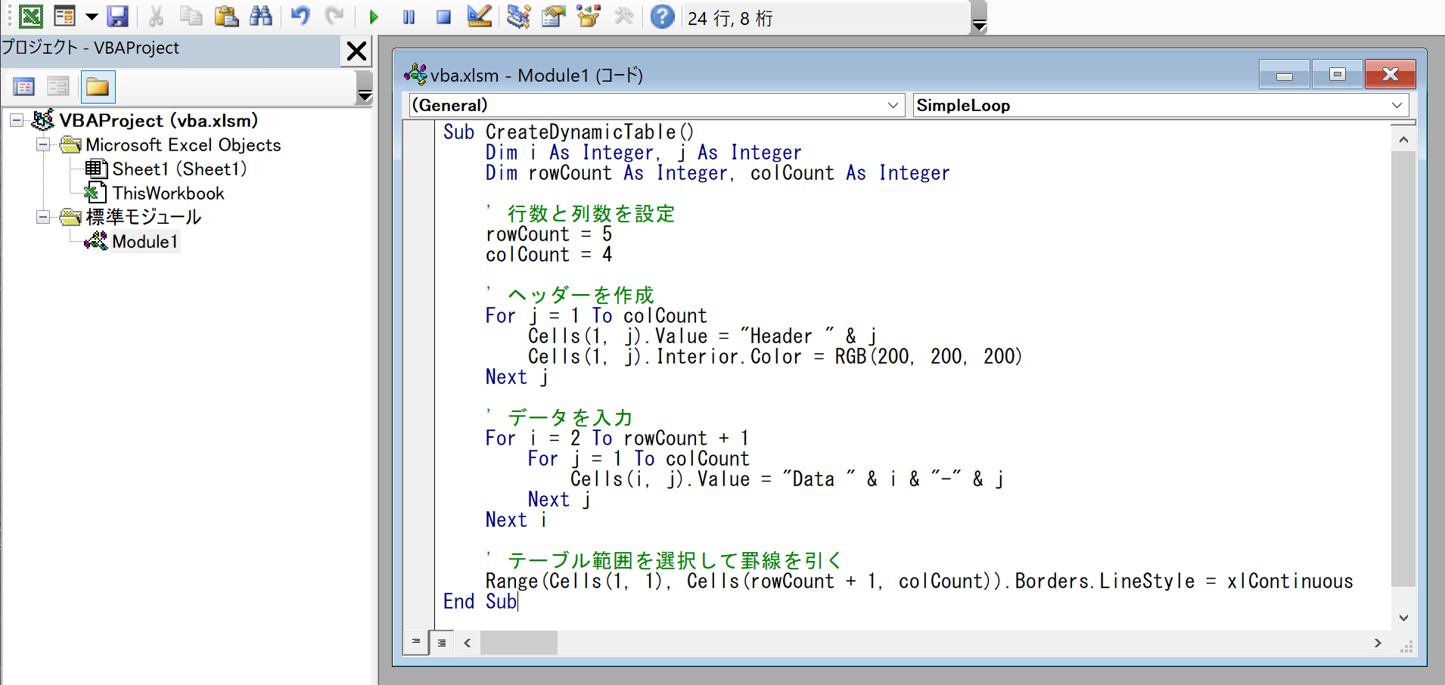The image size is (1445, 685).
Task: Save the vba.xlsm project
Action: (119, 17)
